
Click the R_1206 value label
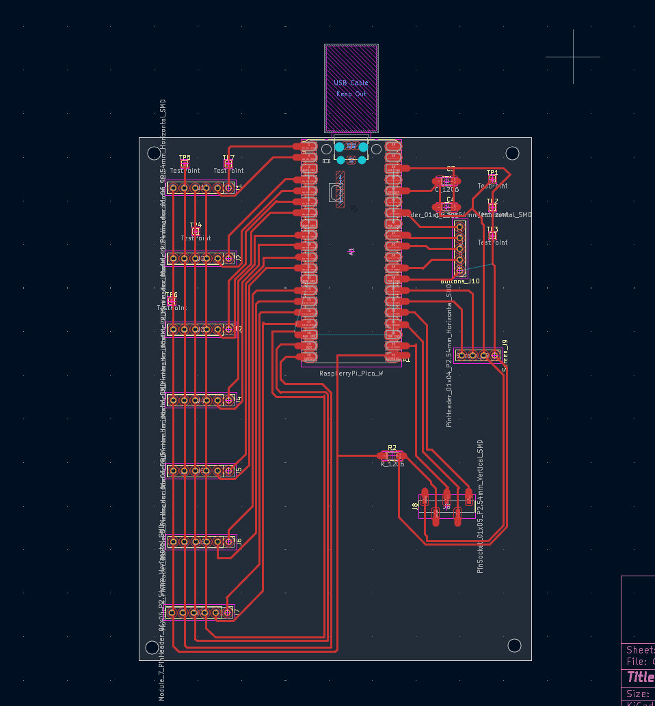[392, 464]
